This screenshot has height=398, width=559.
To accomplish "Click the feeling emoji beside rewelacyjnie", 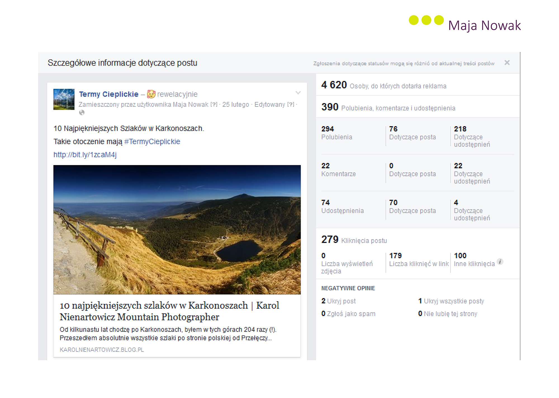I will [151, 94].
